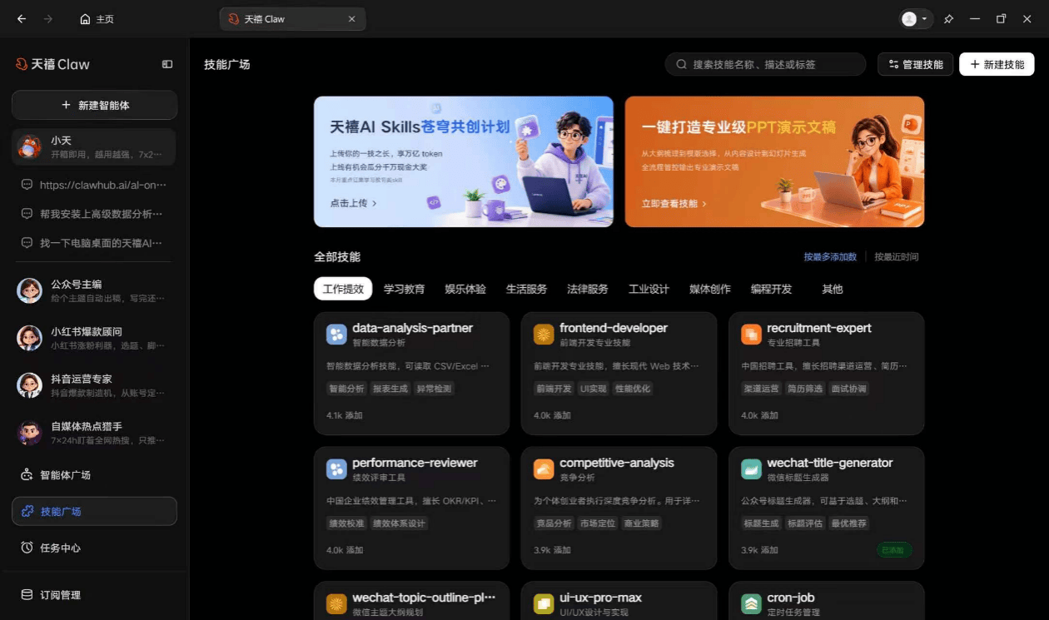Select 工作提效 category tab

(343, 289)
